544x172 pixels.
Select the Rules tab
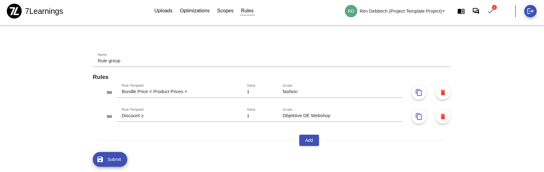click(247, 11)
